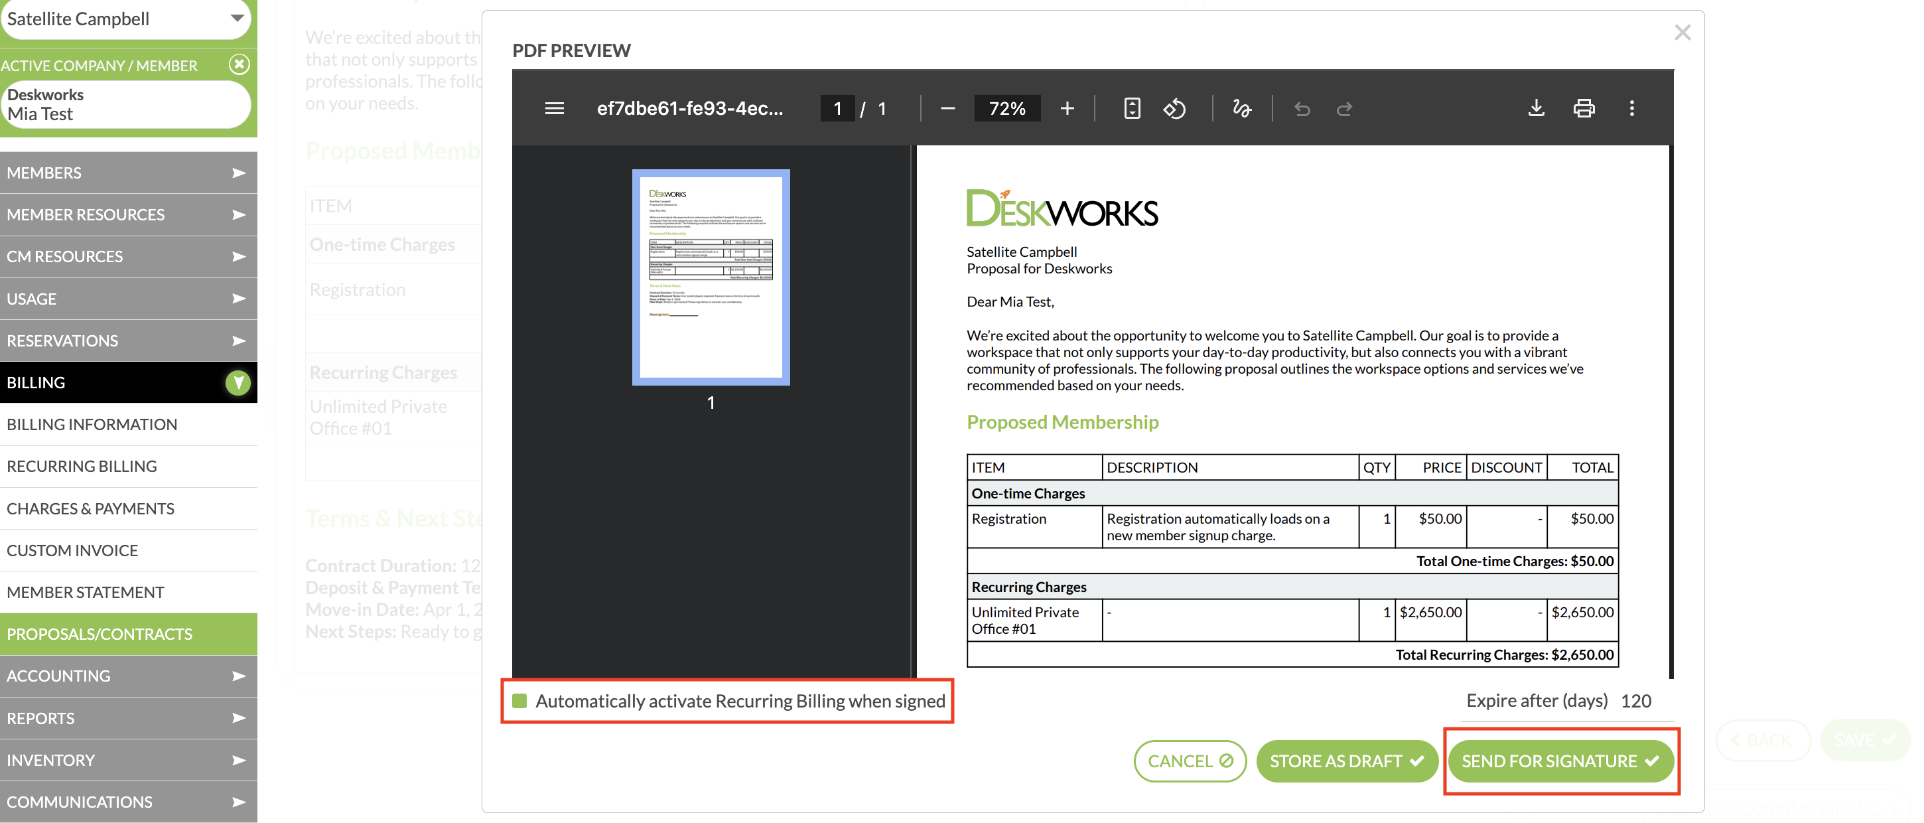This screenshot has width=1924, height=823.
Task: Select the PDF draw annotation tool
Action: point(1241,108)
